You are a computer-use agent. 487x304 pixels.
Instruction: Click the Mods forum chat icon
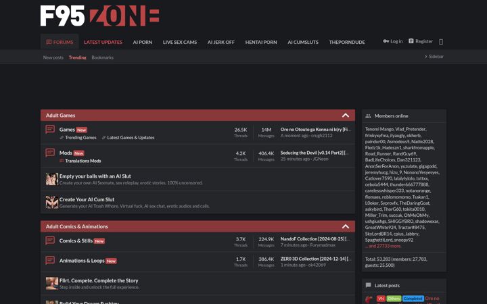pos(50,152)
